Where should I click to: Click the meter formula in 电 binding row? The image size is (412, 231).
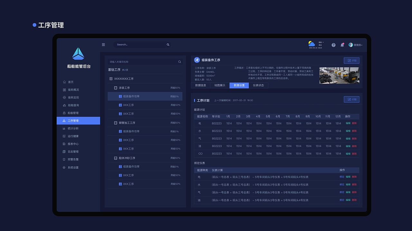(260, 177)
